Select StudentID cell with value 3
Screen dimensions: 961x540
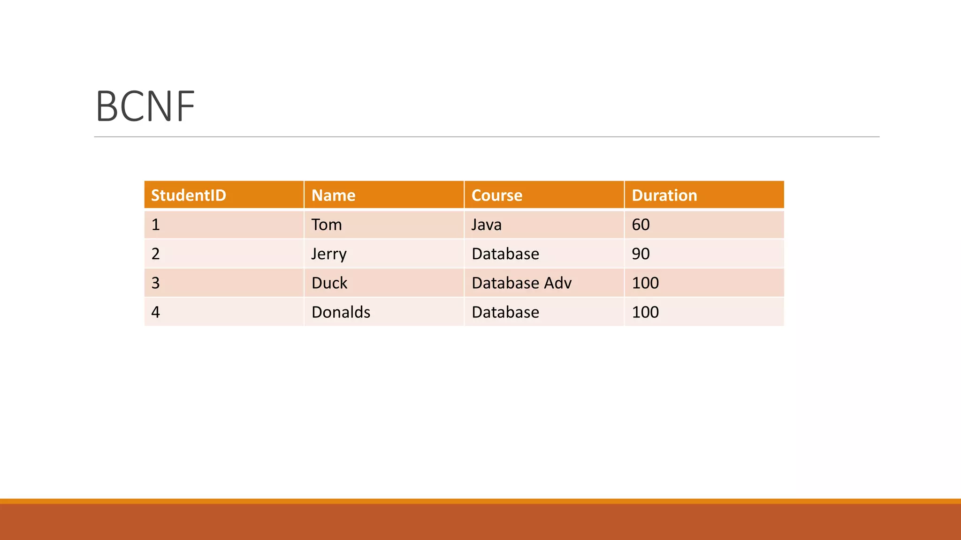(x=224, y=283)
